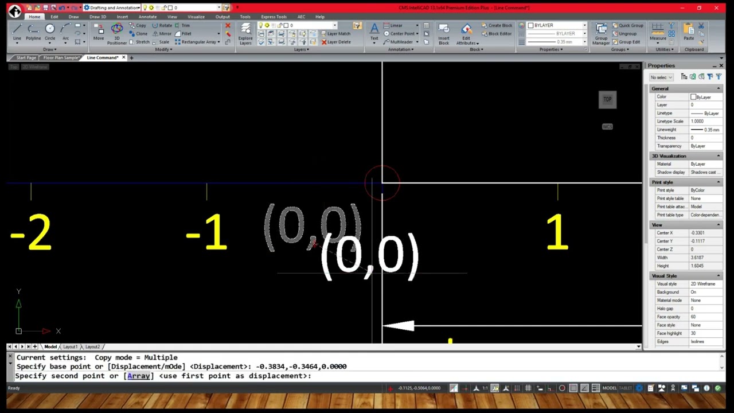Click the Copy modify tool
Screen dimensions: 734x413
click(x=138, y=26)
